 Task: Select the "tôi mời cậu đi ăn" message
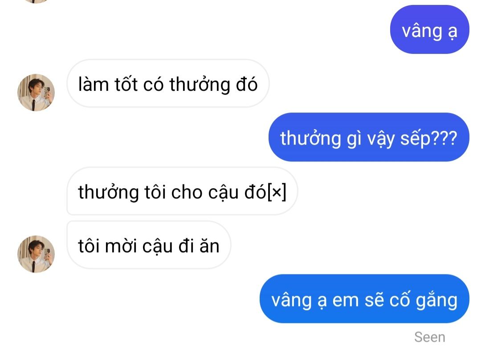[x=149, y=245]
